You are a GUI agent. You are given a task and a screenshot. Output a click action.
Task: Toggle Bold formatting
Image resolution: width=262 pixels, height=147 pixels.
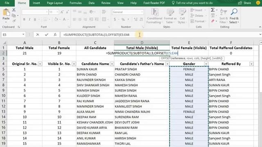[x=24, y=19]
